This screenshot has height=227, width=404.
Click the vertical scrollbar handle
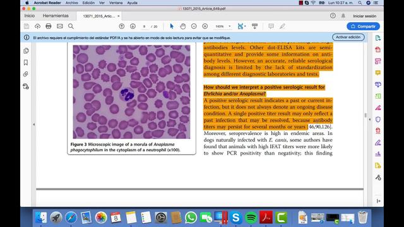point(365,115)
